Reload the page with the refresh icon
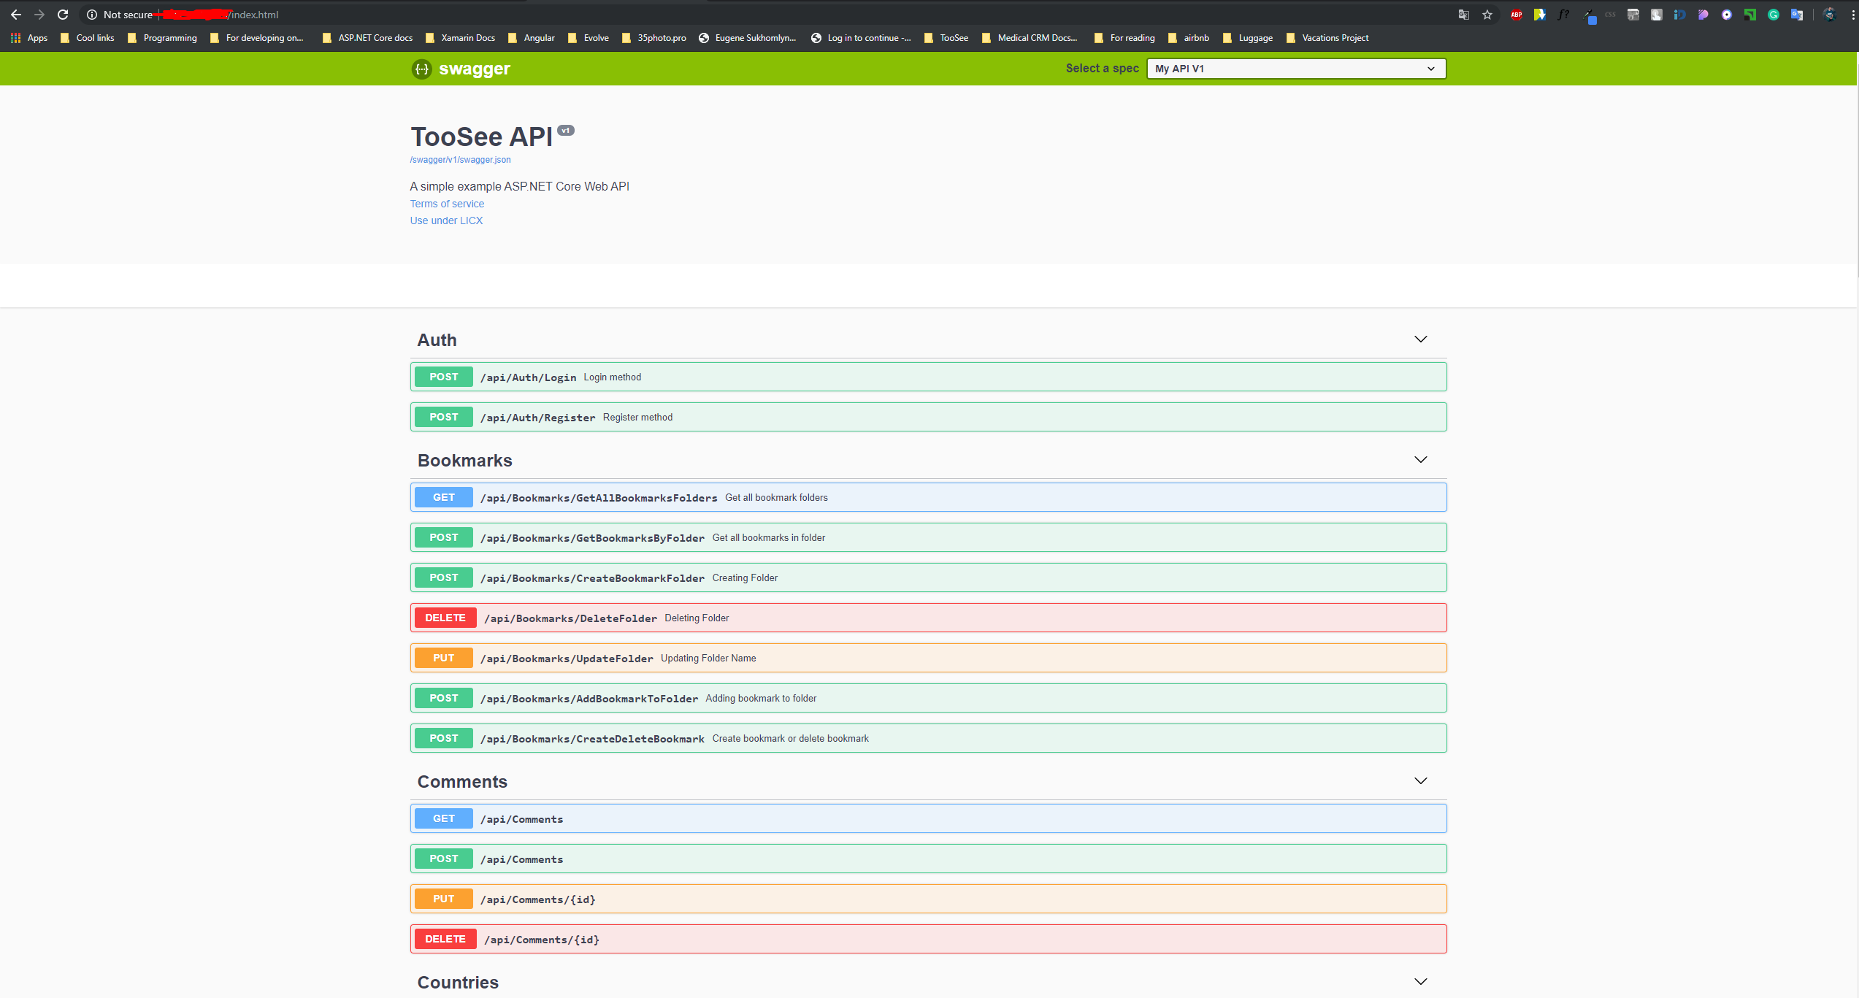 coord(63,15)
